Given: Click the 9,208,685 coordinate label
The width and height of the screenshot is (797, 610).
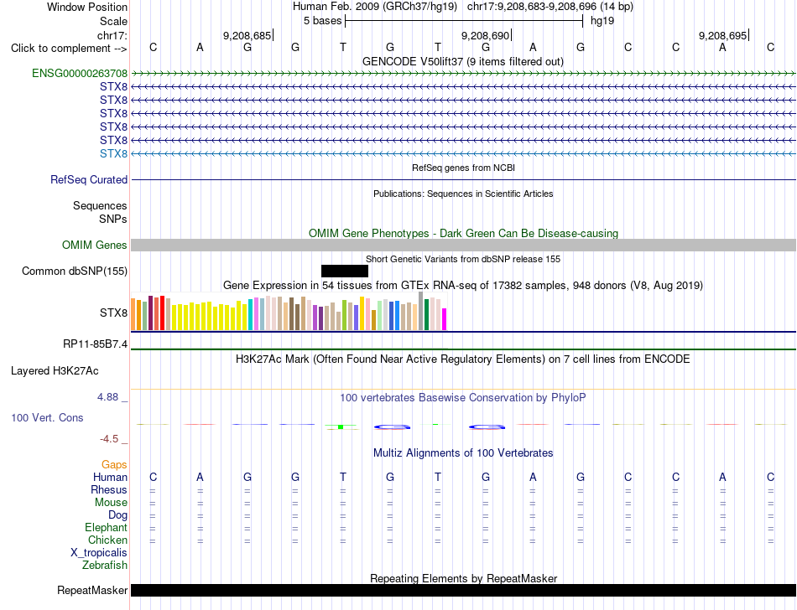Looking at the screenshot, I should point(247,35).
